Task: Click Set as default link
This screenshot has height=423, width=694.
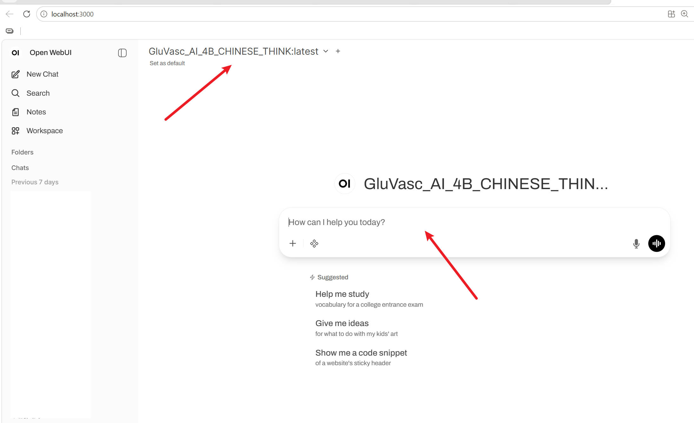Action: click(x=167, y=63)
